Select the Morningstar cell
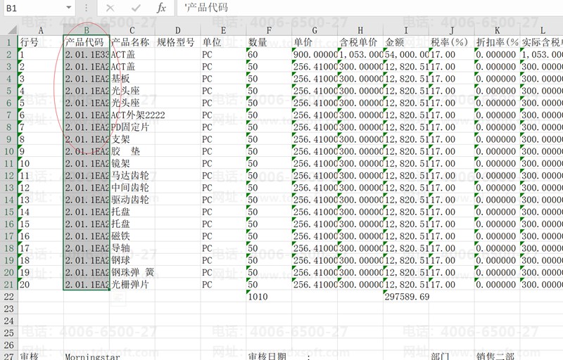563x360 pixels. [x=86, y=356]
